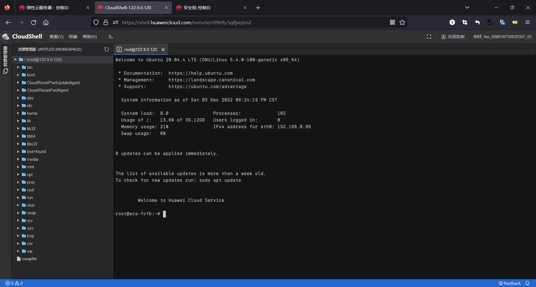Screen dimensions: 536x287
Task: Click the IPv4 address 192.168.0.99 text
Action: (x=294, y=127)
